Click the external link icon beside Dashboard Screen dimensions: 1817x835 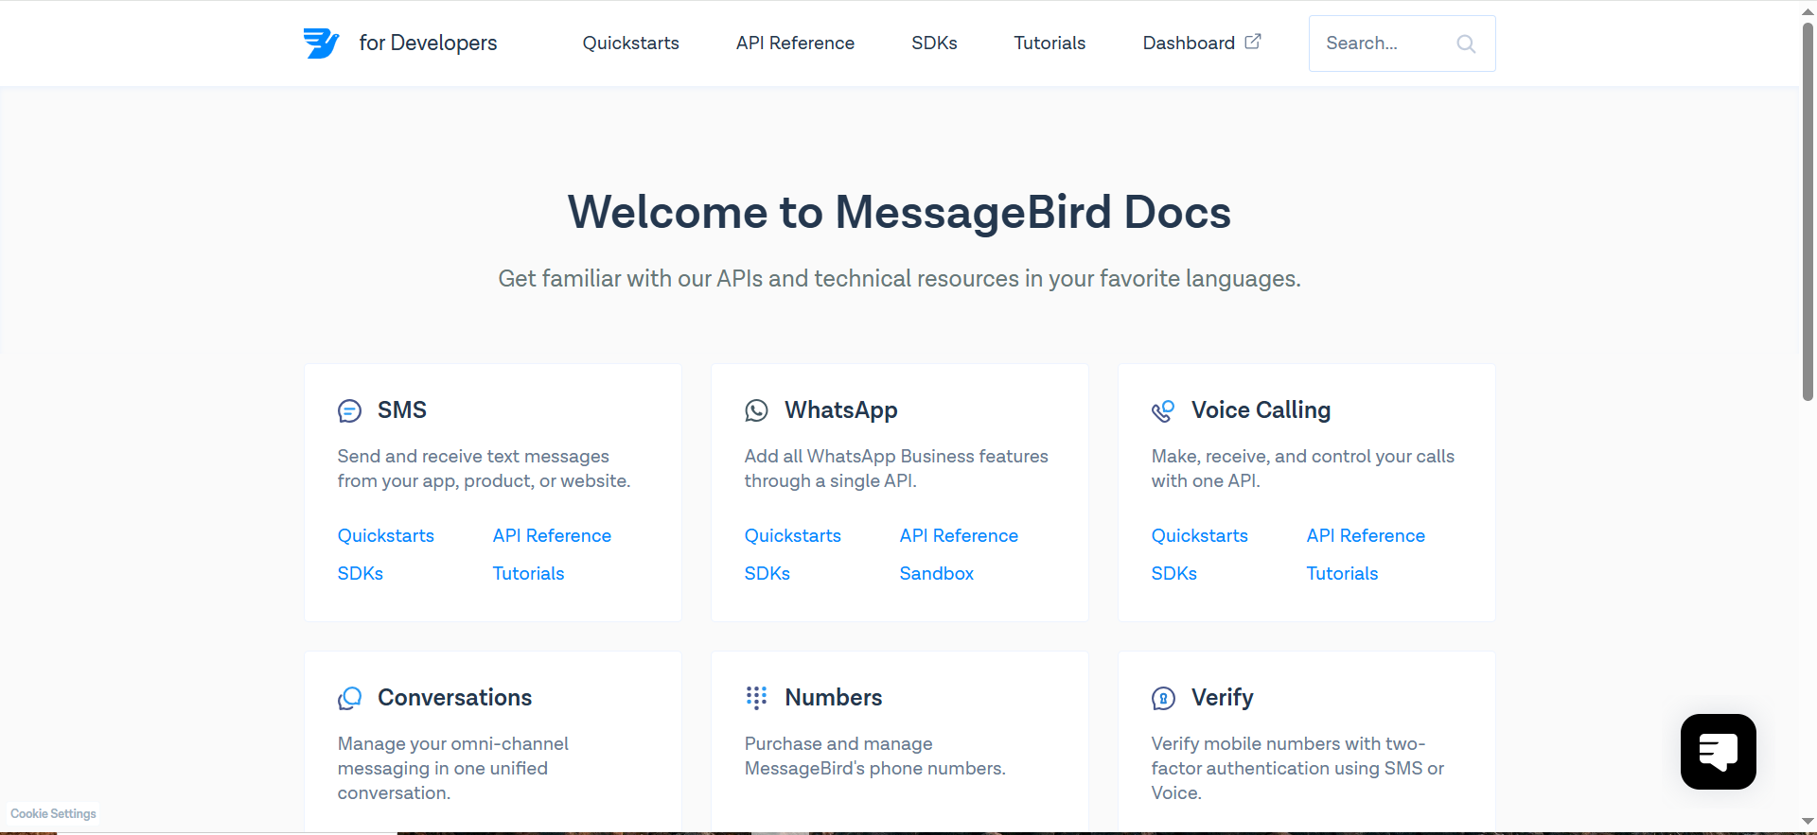[x=1253, y=42]
